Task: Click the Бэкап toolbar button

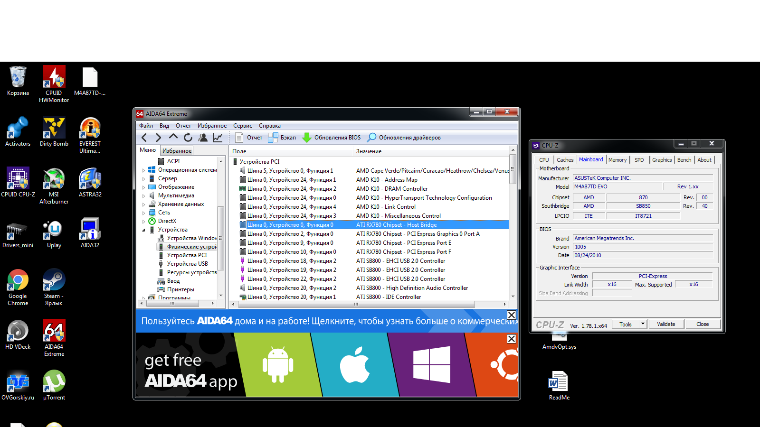Action: 282,138
